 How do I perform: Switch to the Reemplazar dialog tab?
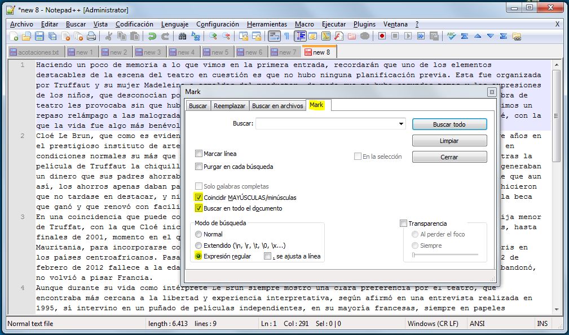click(x=230, y=106)
